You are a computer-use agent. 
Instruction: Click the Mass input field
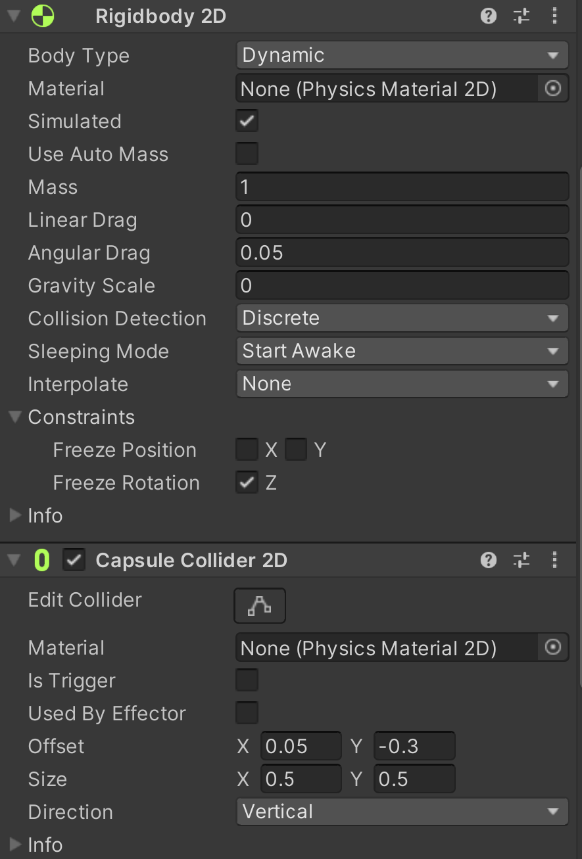(x=402, y=187)
